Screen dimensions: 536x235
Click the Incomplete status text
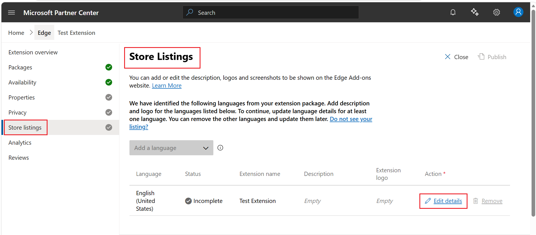[x=208, y=201]
